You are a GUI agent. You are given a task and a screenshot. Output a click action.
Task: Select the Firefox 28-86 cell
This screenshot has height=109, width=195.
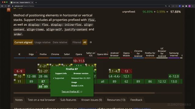point(43,76)
